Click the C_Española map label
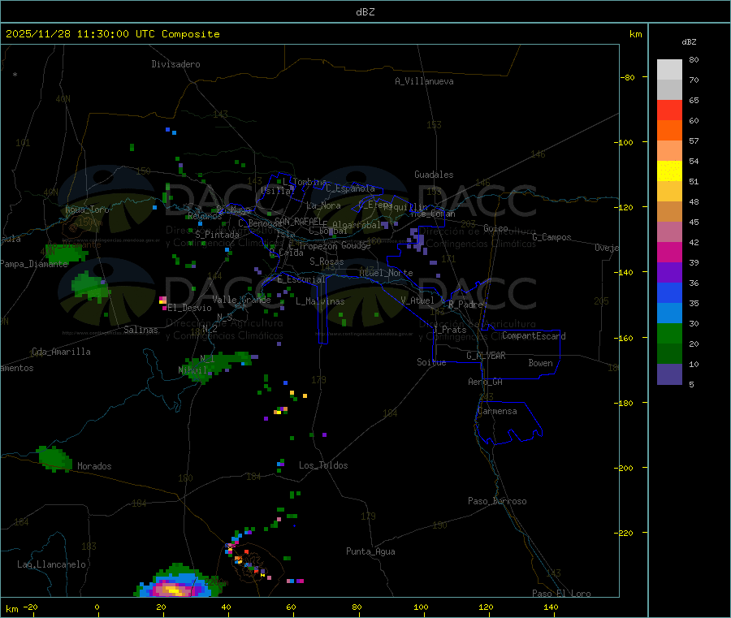 (x=351, y=188)
